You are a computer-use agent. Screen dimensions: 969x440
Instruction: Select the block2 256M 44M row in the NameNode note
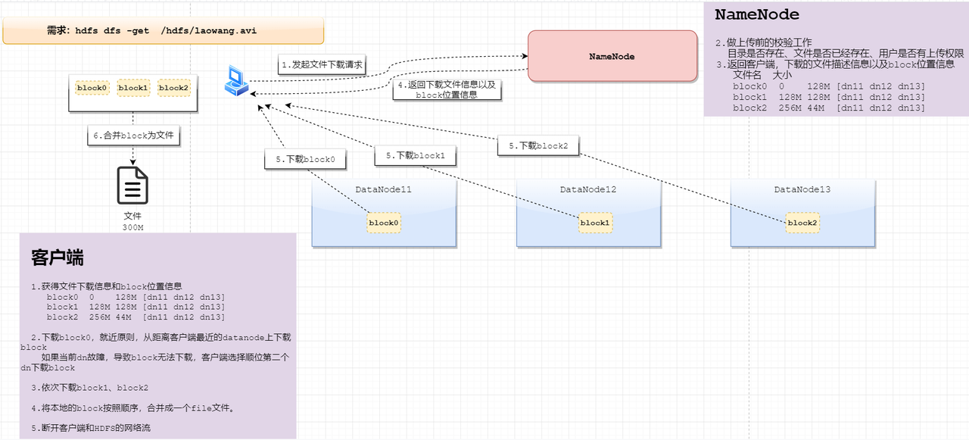coord(829,108)
